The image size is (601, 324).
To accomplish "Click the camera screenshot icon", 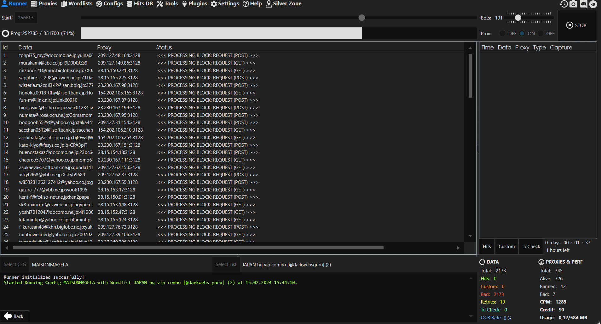I will [574, 4].
